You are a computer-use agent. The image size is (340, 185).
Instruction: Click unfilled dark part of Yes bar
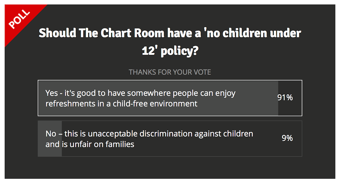click(x=290, y=108)
